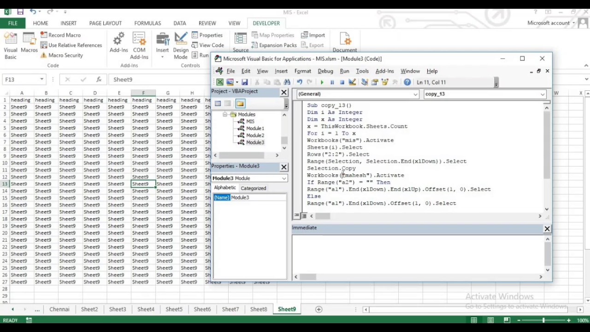
Task: Click the Break pause icon in the VBA toolbar
Action: tap(332, 82)
